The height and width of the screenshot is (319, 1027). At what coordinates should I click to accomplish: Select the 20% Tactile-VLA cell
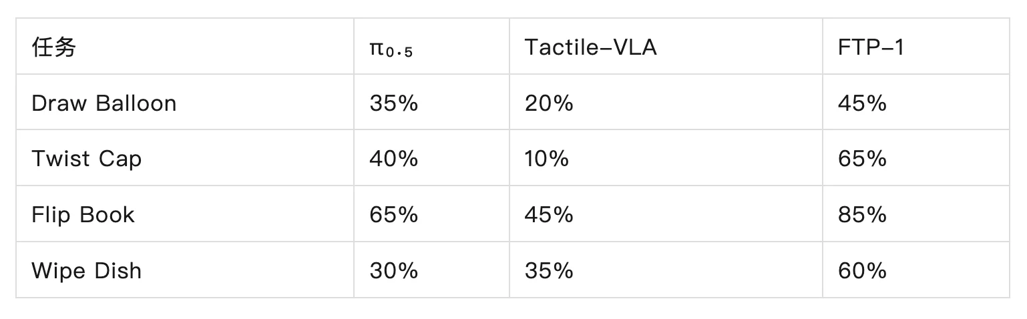point(666,102)
